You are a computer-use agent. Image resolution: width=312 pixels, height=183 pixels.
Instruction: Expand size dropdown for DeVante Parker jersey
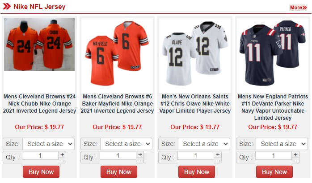pos(282,144)
